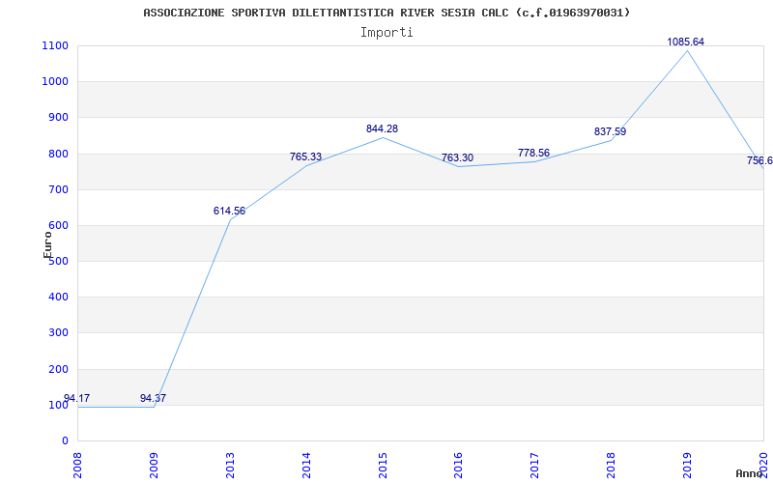Click the 2019 x-axis year label
Viewport: 773px width, 483px height.
(687, 466)
